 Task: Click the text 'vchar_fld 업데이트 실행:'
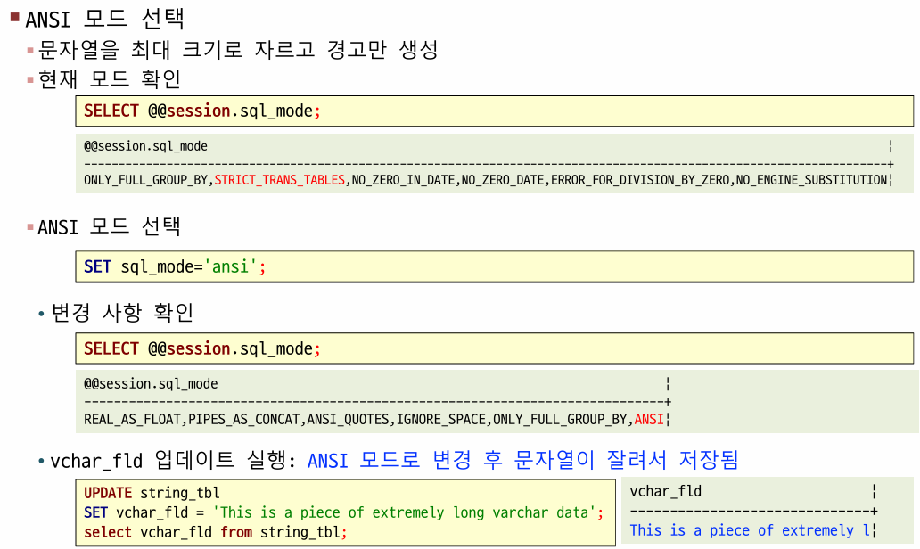point(173,460)
